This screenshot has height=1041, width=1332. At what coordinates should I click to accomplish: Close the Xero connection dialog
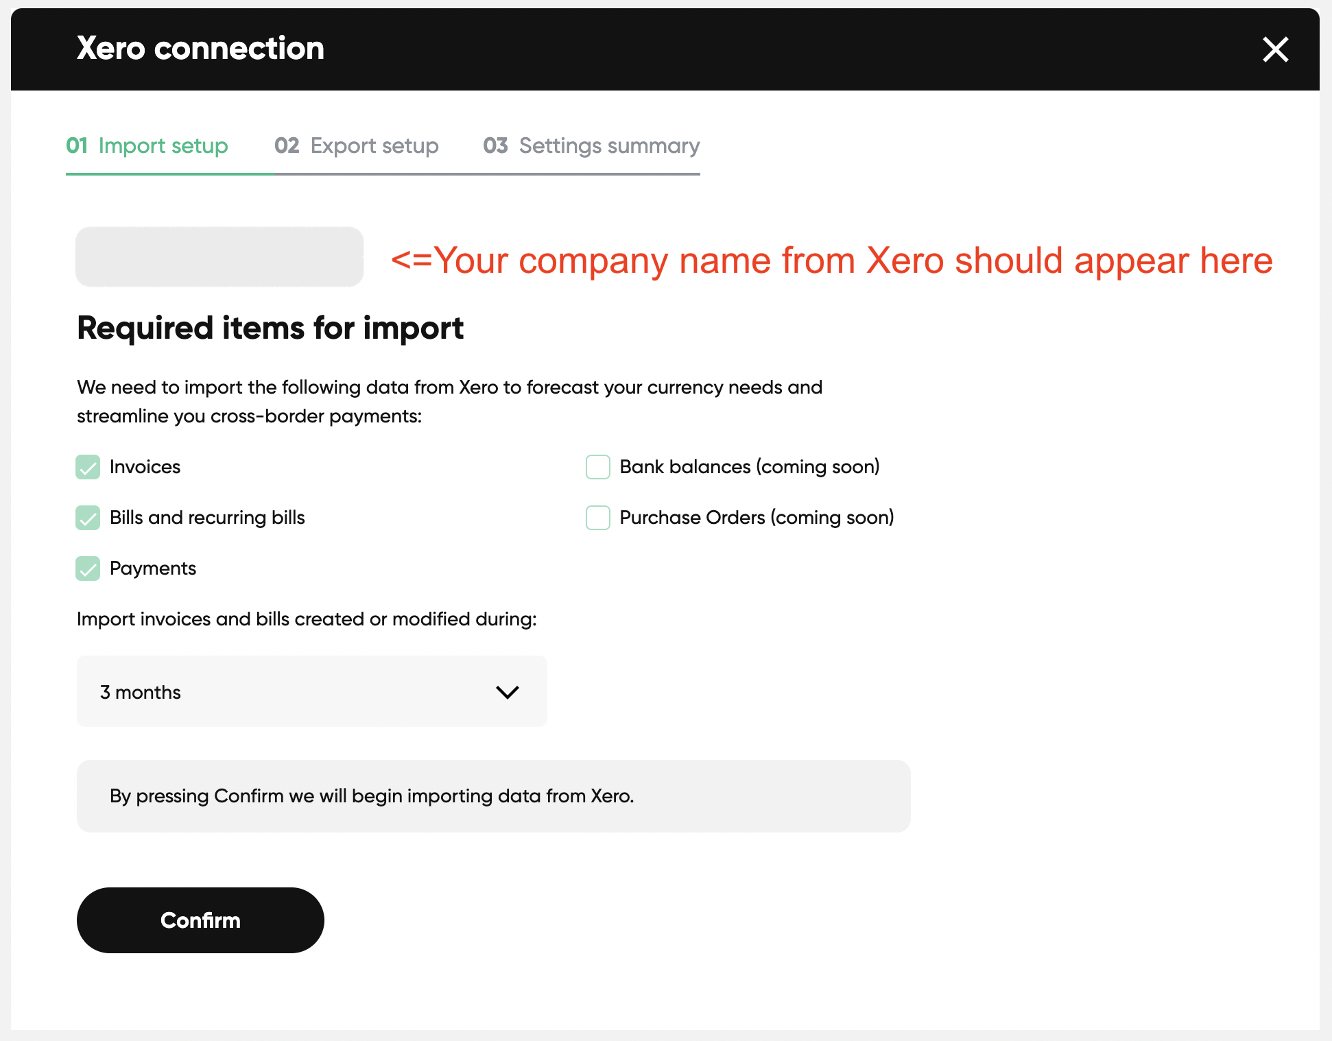1276,49
